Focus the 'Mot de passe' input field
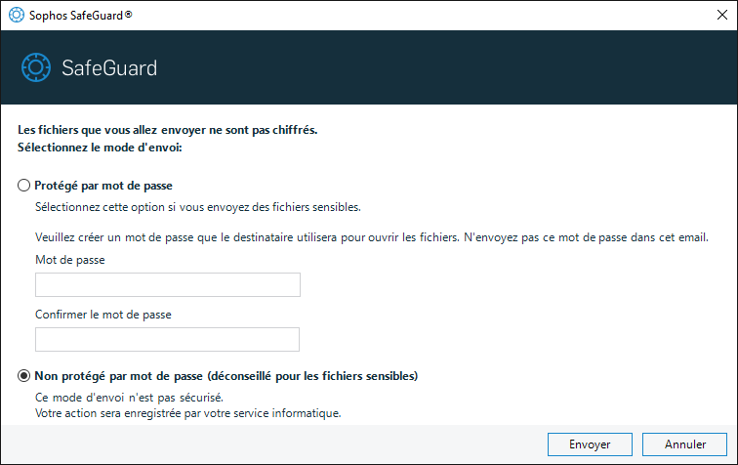Viewport: 738px width, 465px height. pyautogui.click(x=167, y=284)
